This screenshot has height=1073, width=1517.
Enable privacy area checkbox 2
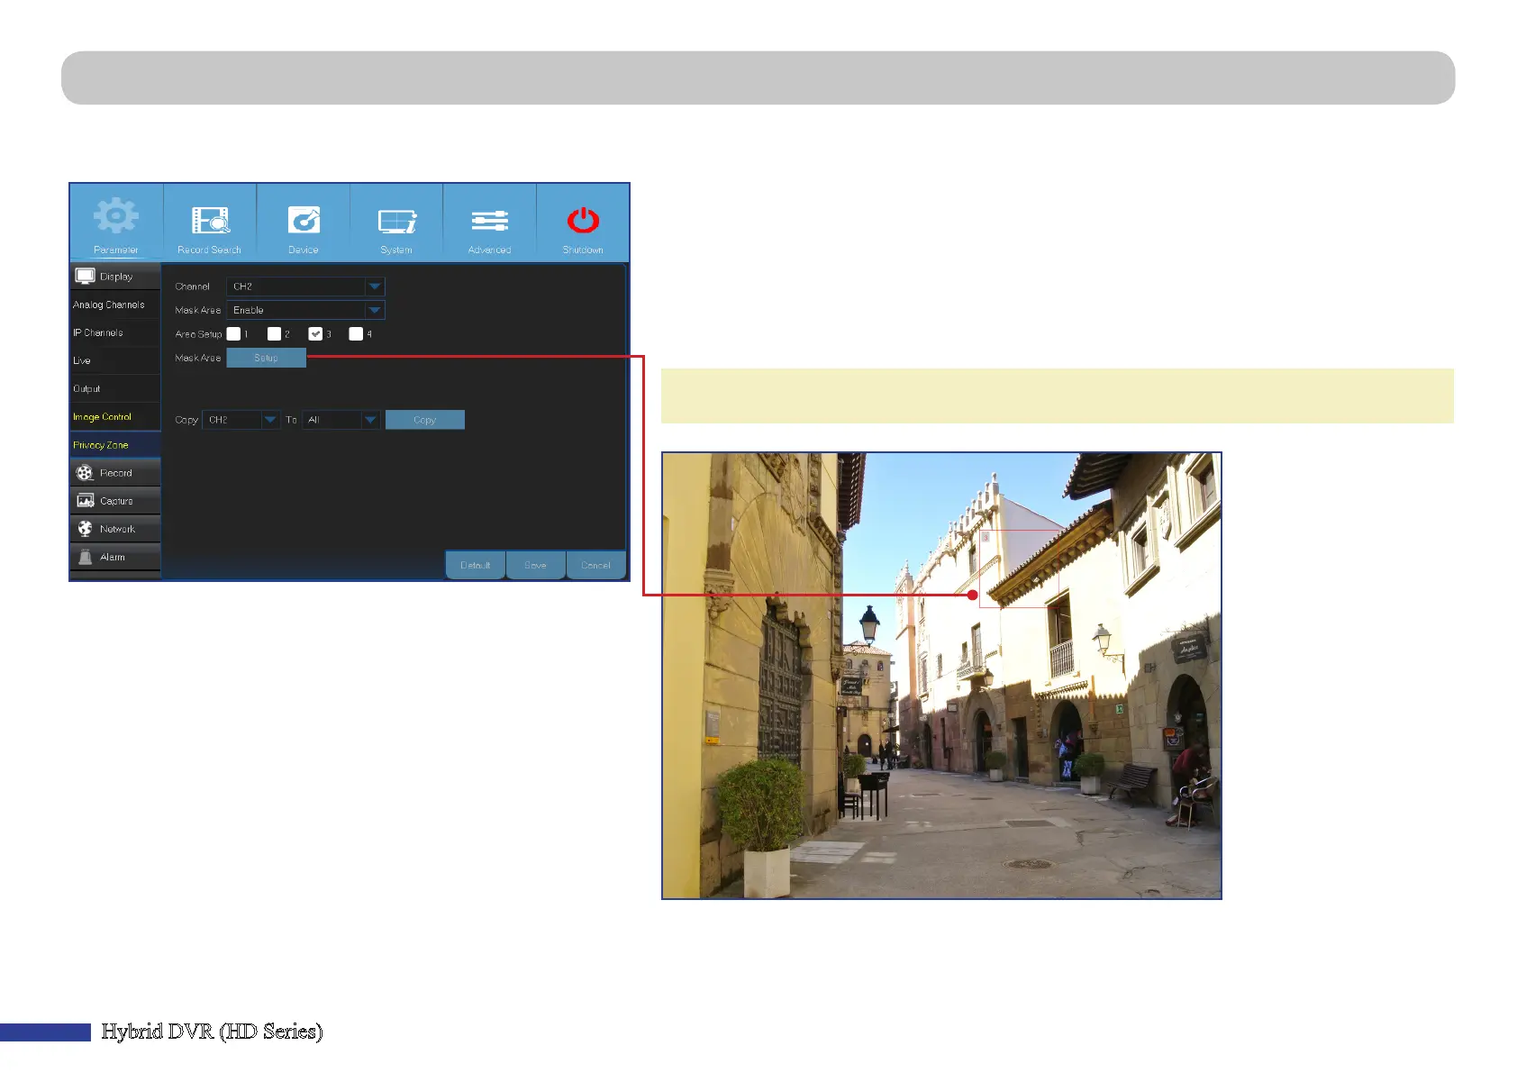(x=274, y=333)
